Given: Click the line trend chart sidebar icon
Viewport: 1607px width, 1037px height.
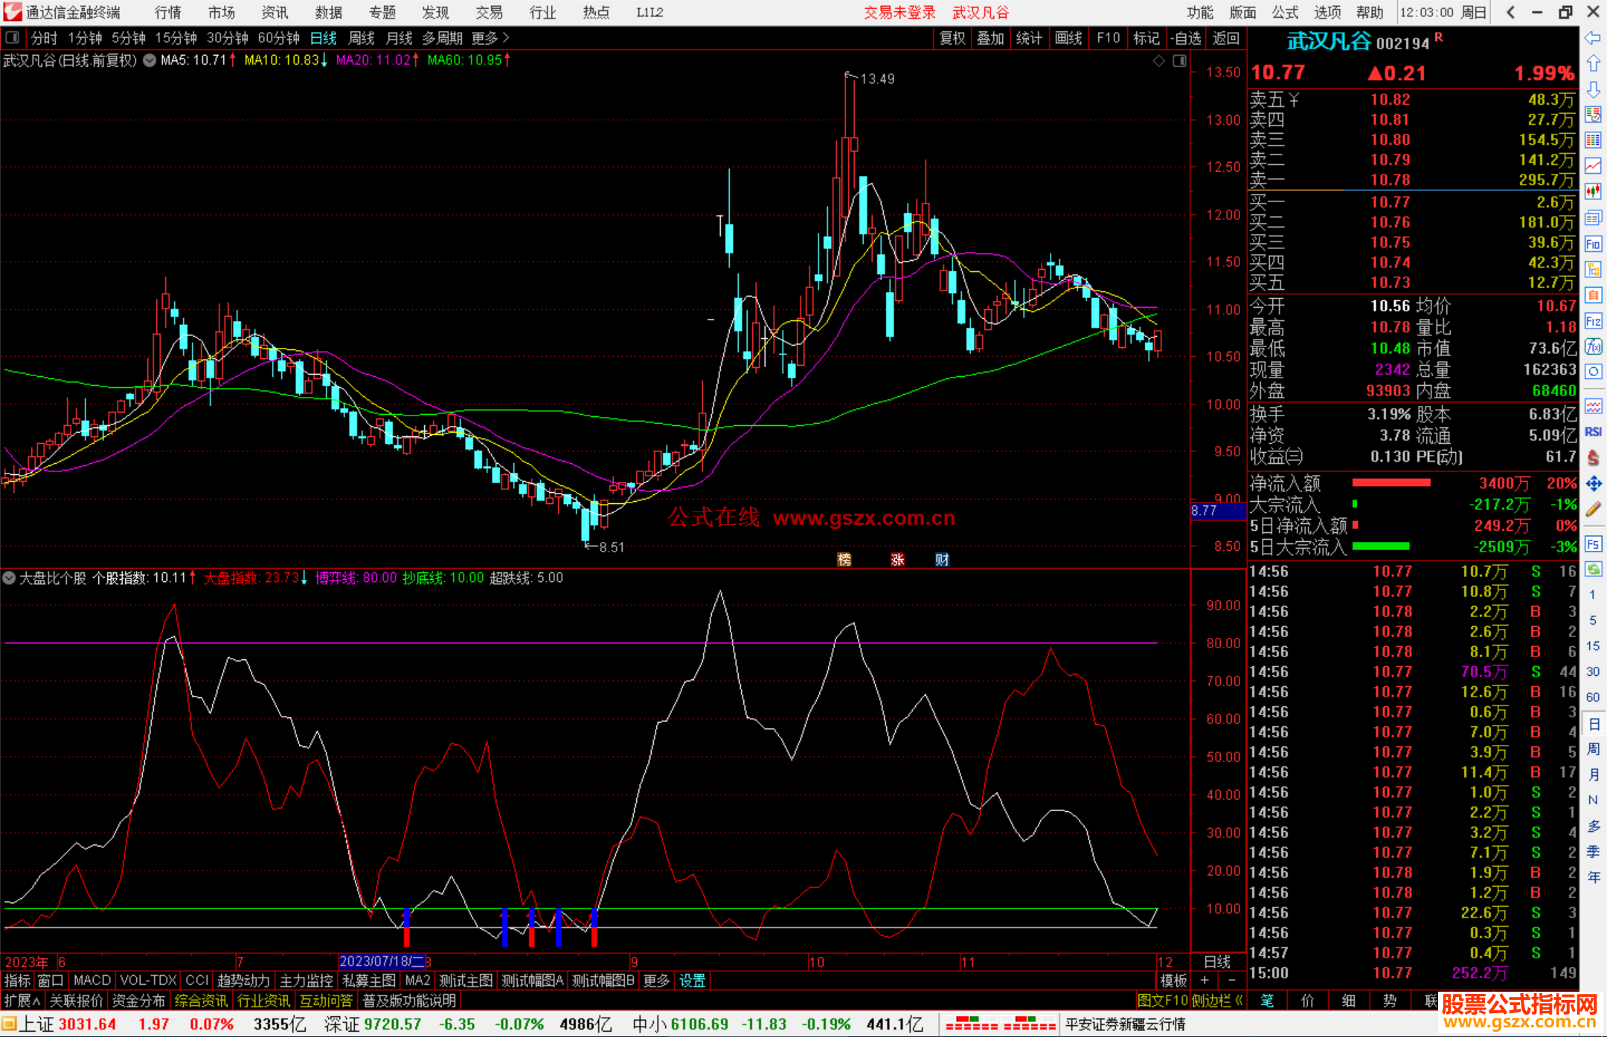Looking at the screenshot, I should (1593, 165).
